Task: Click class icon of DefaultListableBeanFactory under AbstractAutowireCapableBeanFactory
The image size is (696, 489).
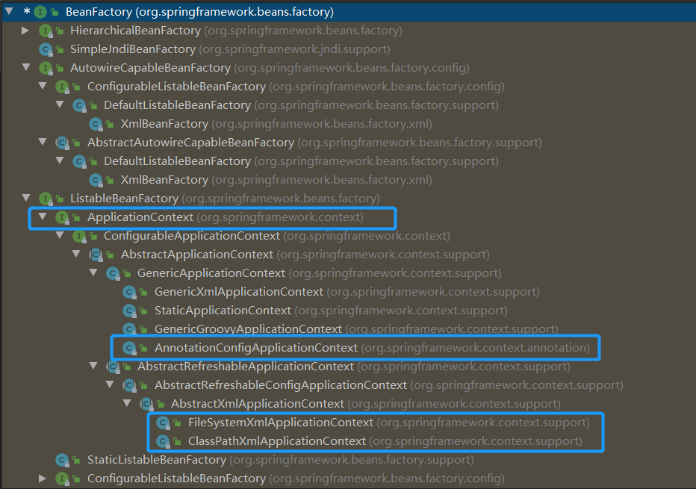Action: click(79, 161)
